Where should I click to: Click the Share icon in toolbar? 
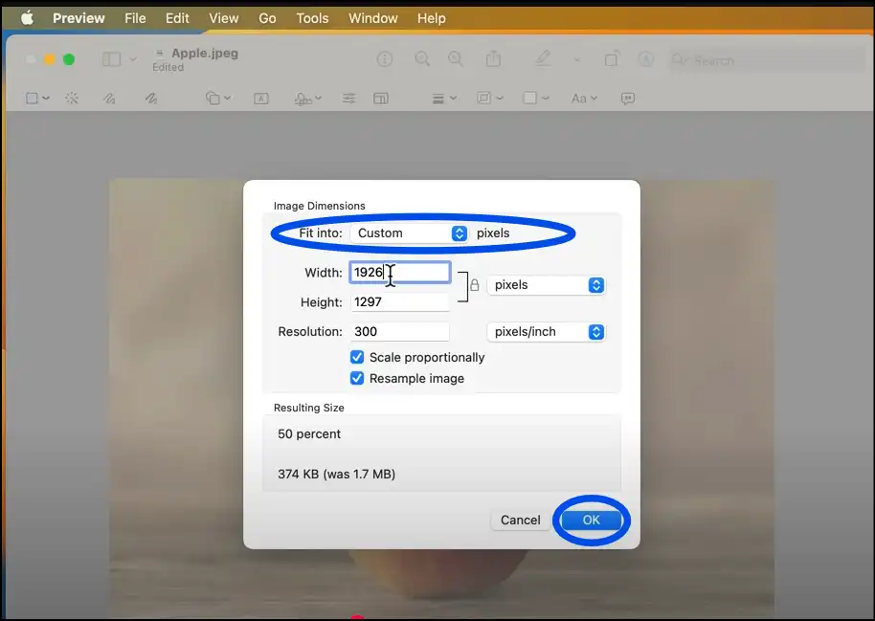click(x=493, y=58)
